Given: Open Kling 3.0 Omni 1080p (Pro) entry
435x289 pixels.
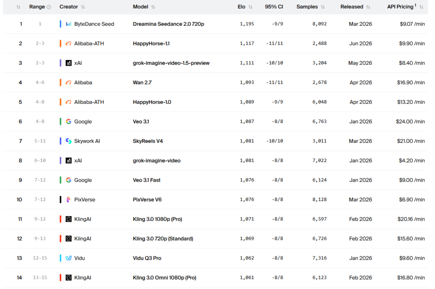Looking at the screenshot, I should tap(164, 278).
